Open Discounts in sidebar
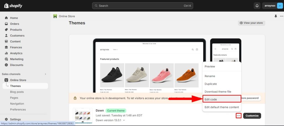The height and width of the screenshot is (126, 284). pyautogui.click(x=17, y=65)
